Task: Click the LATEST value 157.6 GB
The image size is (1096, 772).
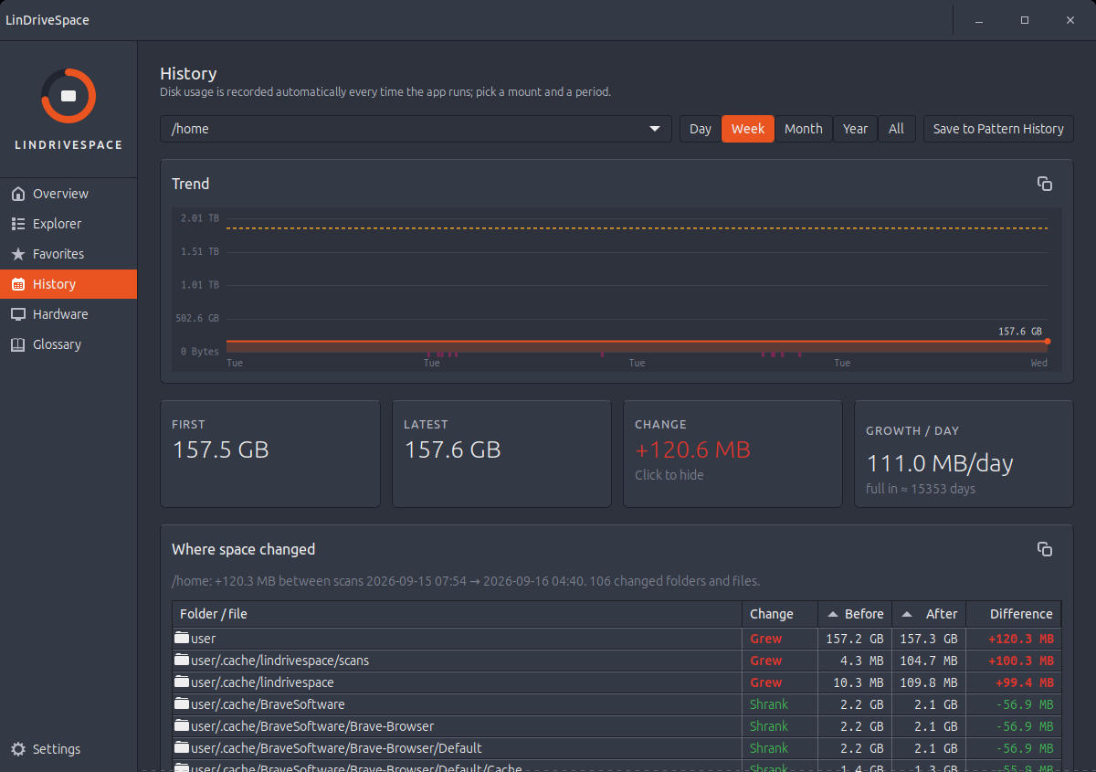Action: (452, 449)
